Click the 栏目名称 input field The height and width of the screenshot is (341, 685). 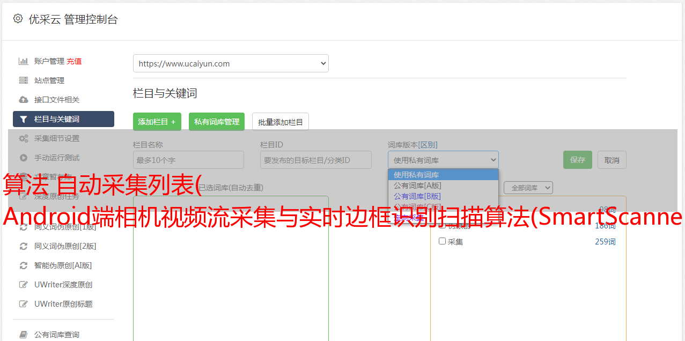[188, 160]
